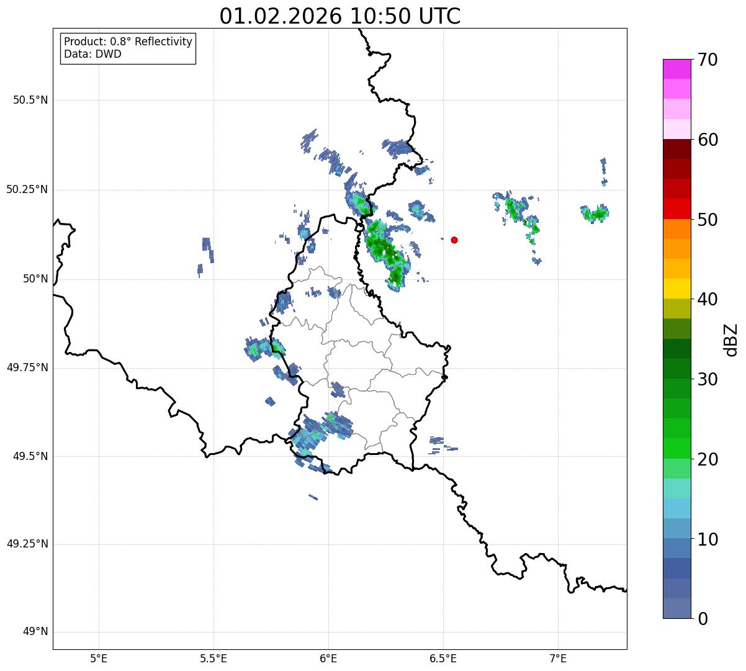Click the longitude label 5.5°E
Viewport: 746px width, 671px height.
pos(213,659)
